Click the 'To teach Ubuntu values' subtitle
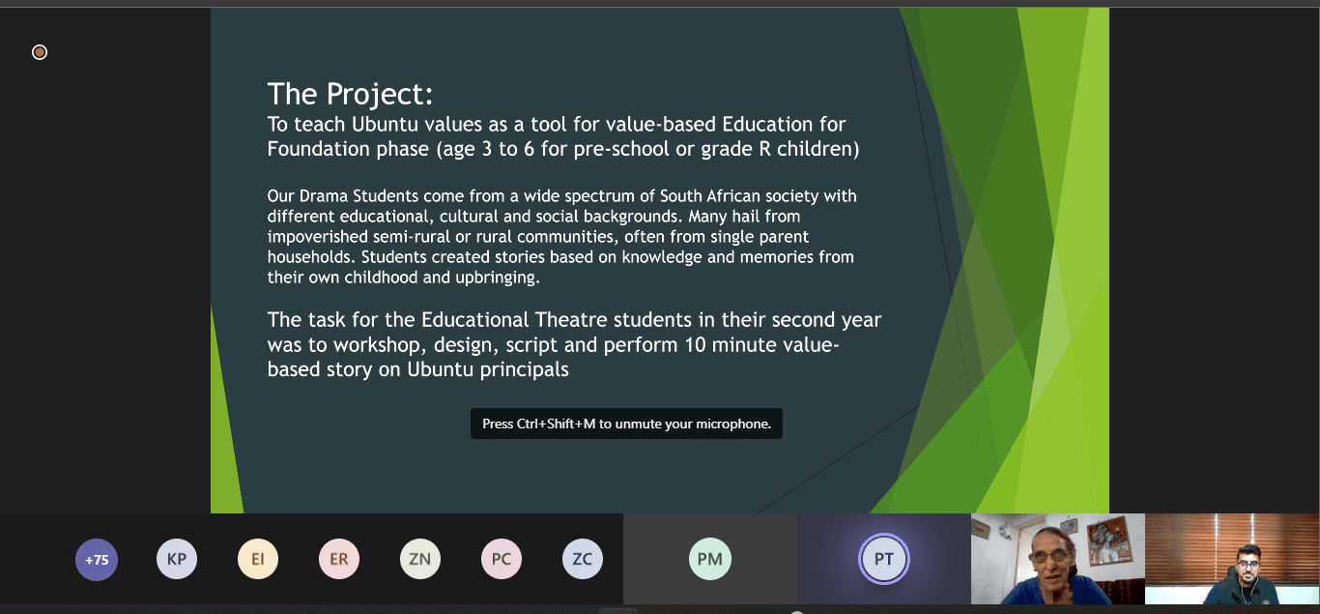 coord(563,136)
